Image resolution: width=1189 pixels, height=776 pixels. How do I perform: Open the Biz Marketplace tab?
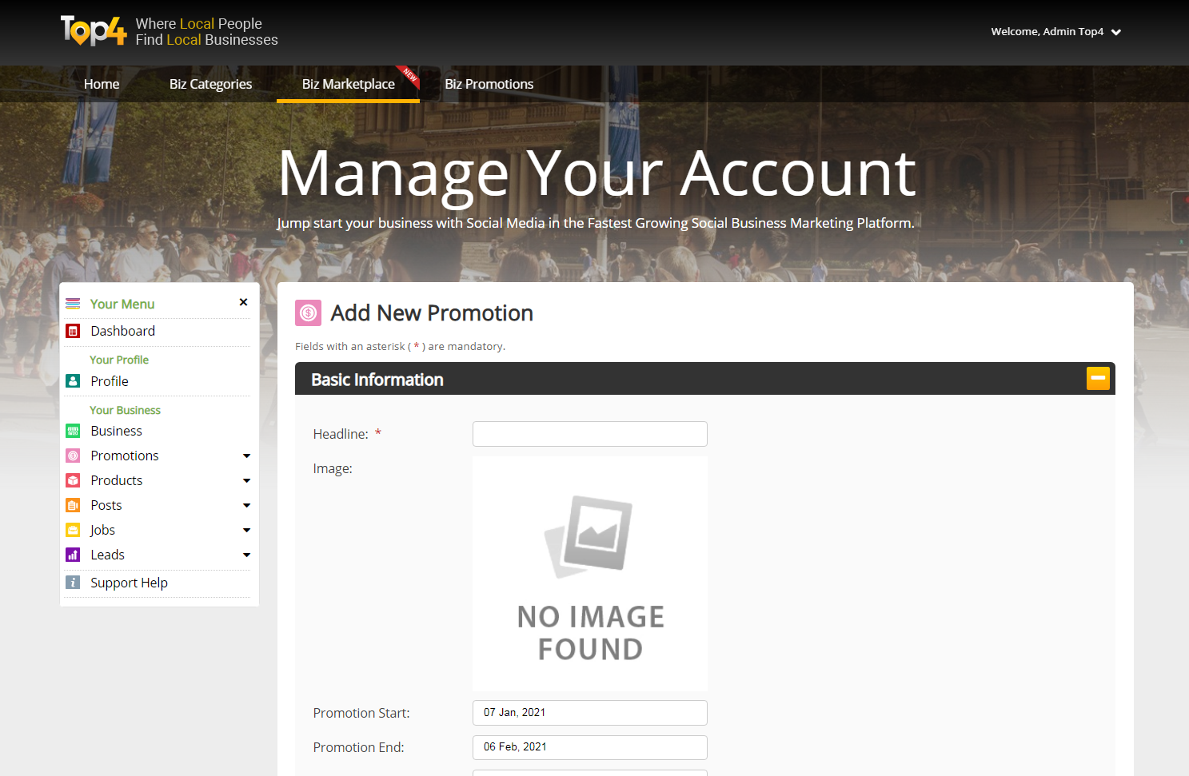pos(348,84)
